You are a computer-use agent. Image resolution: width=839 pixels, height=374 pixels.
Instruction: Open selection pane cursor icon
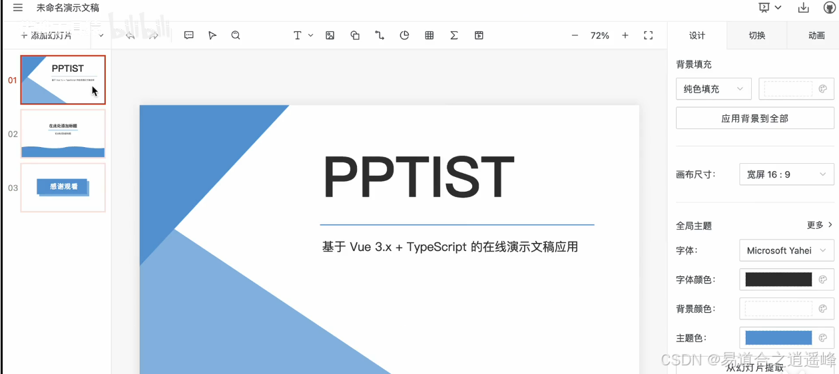(x=212, y=35)
